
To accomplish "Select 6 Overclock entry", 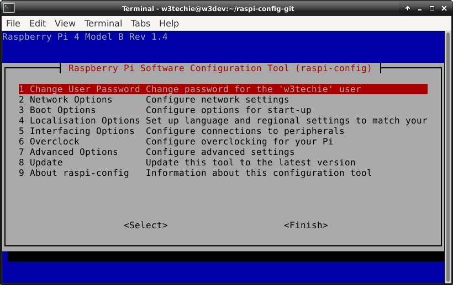I will coord(223,142).
